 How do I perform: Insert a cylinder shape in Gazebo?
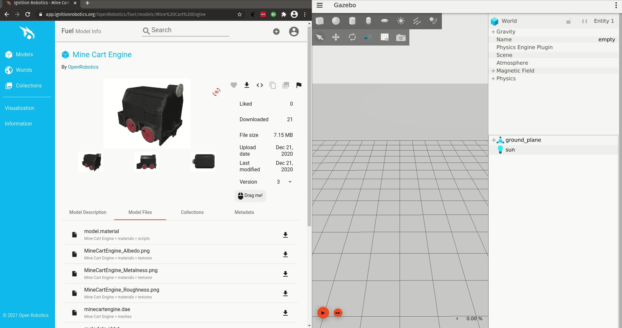[352, 21]
